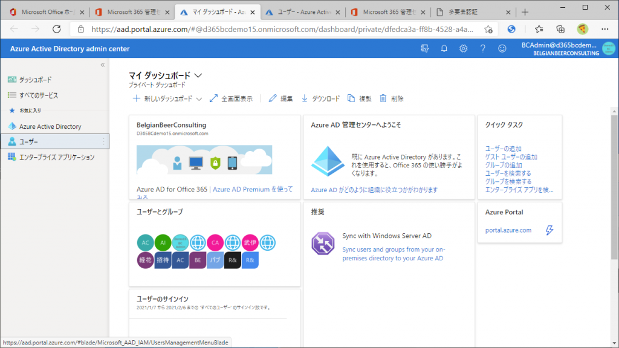Select the black R& group tile
The height and width of the screenshot is (348, 619).
pos(233,260)
